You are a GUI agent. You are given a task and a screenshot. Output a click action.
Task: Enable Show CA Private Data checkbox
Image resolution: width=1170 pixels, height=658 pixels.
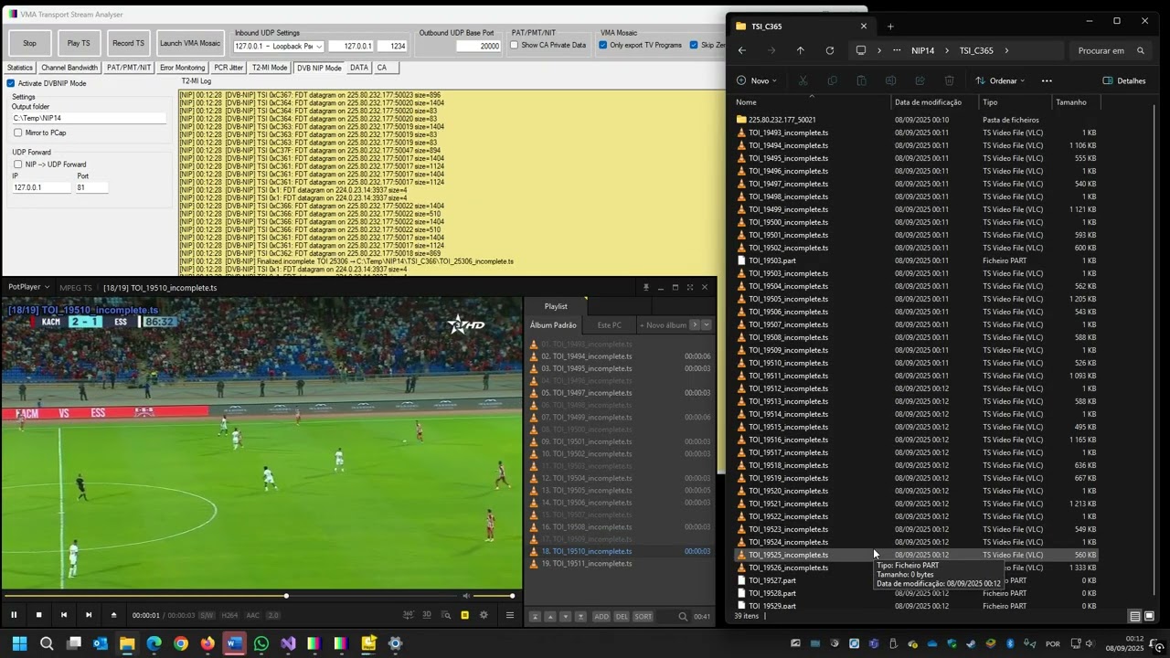514,45
